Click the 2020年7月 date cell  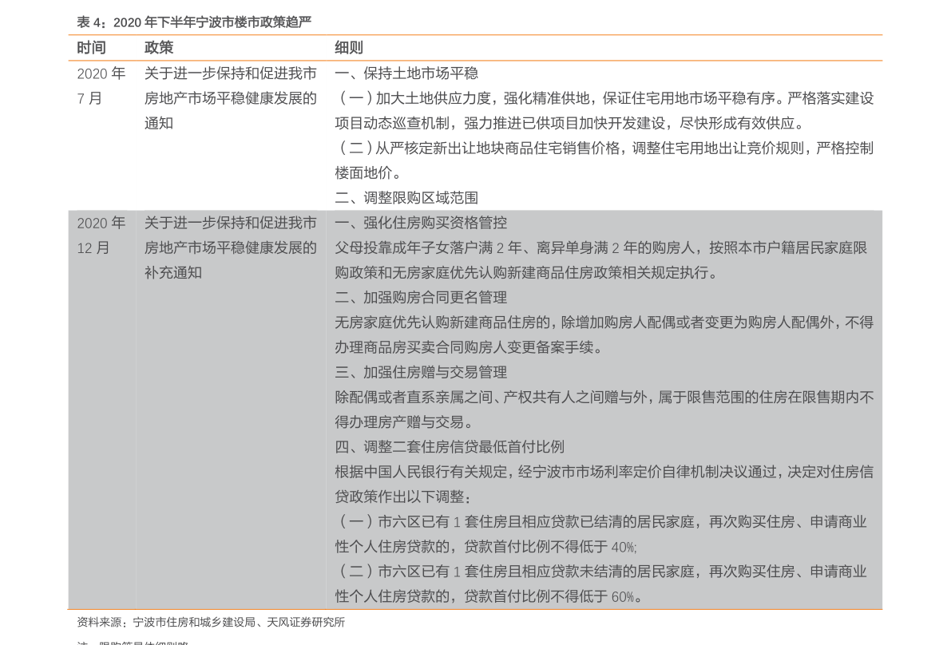[x=101, y=85]
